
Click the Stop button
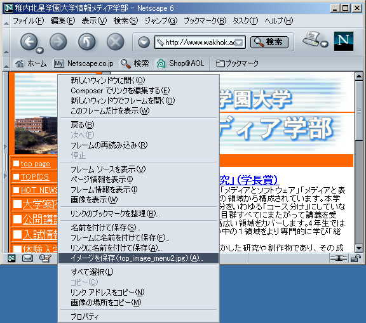coord(115,42)
